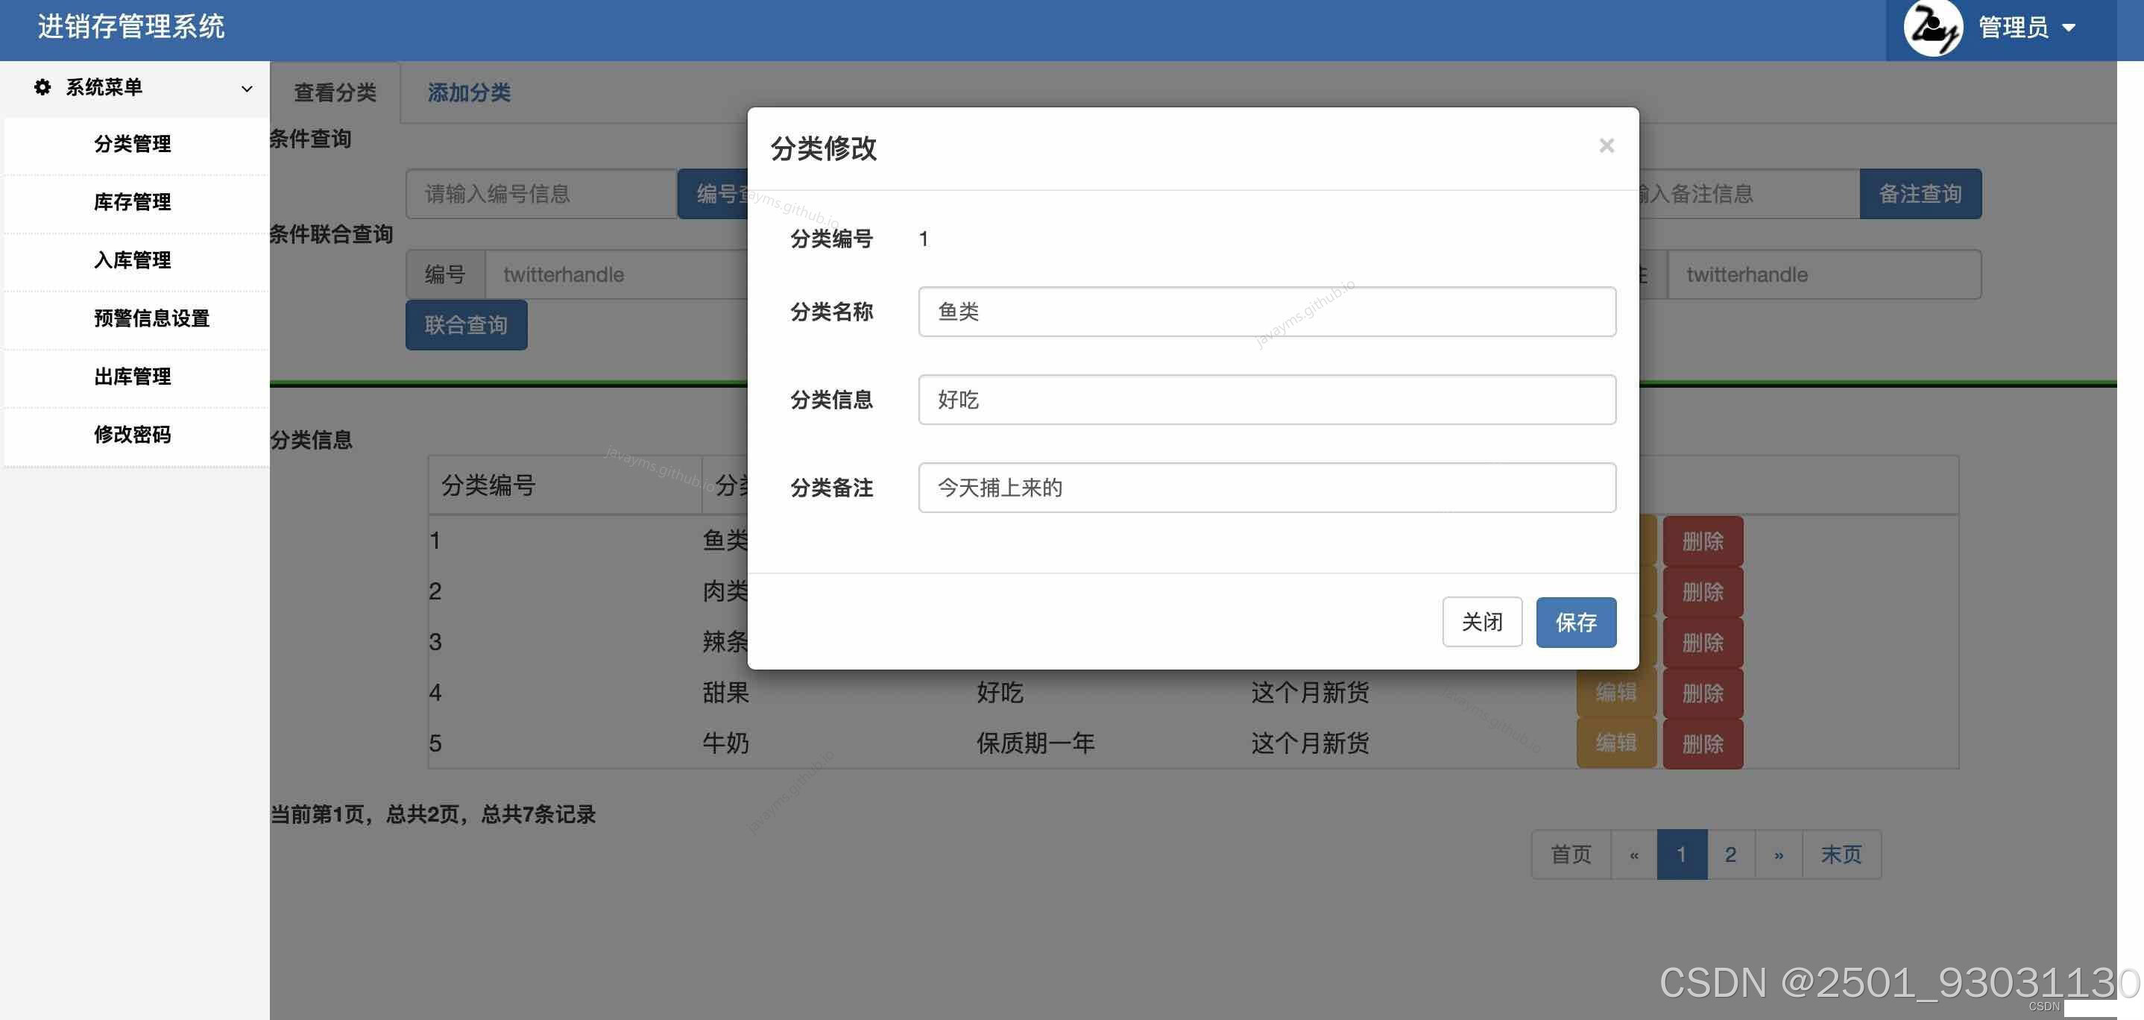This screenshot has width=2144, height=1020.
Task: Select page 2 in pagination
Action: [x=1730, y=854]
